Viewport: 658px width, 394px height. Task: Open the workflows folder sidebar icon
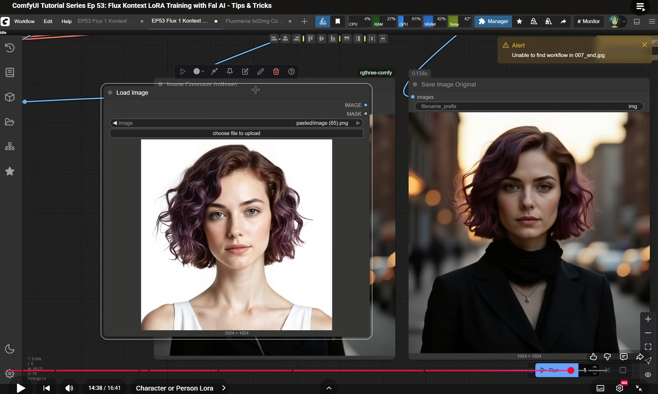10,122
